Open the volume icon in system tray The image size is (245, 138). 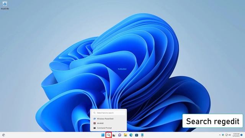(x=230, y=135)
